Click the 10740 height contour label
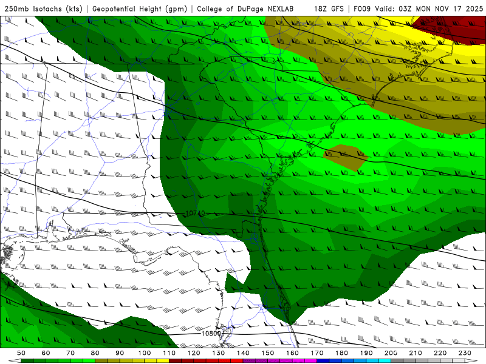486x364 pixels. (195, 214)
